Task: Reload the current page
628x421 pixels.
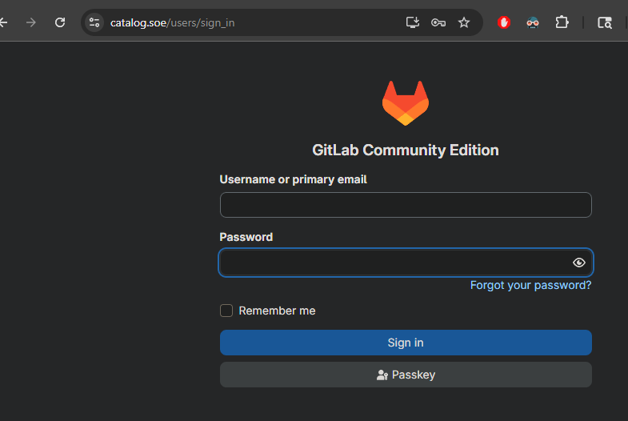Action: tap(60, 22)
